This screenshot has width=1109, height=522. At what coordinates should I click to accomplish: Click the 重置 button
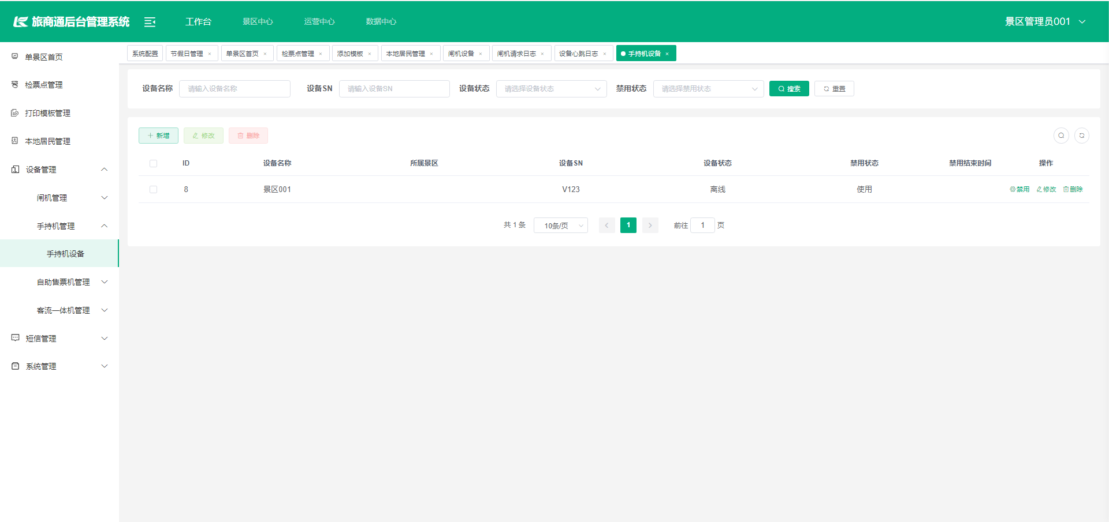[834, 89]
